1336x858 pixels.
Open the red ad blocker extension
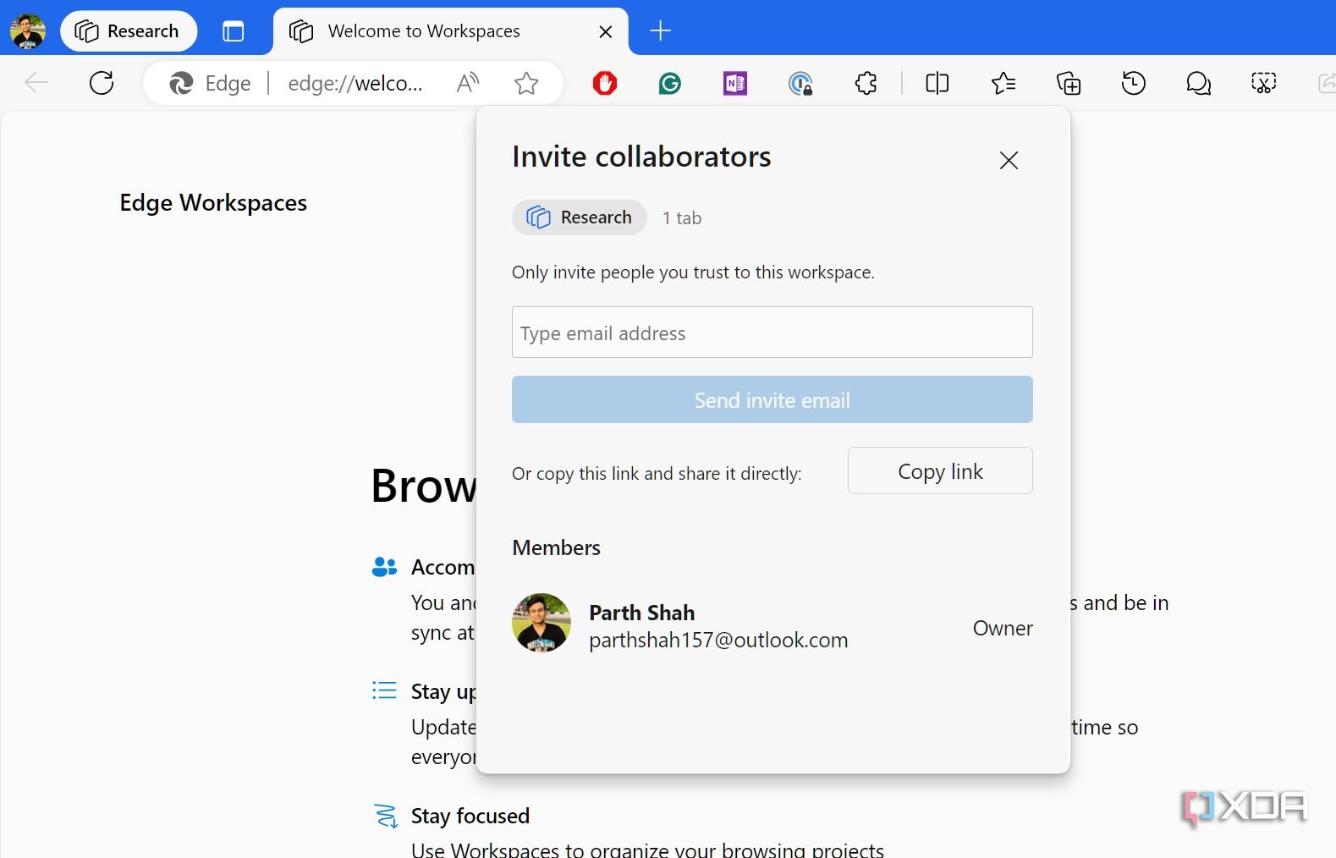click(x=605, y=83)
